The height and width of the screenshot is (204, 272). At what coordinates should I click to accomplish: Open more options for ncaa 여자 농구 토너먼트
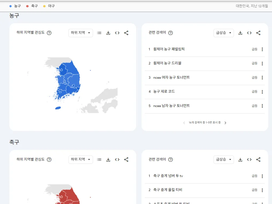point(262,78)
